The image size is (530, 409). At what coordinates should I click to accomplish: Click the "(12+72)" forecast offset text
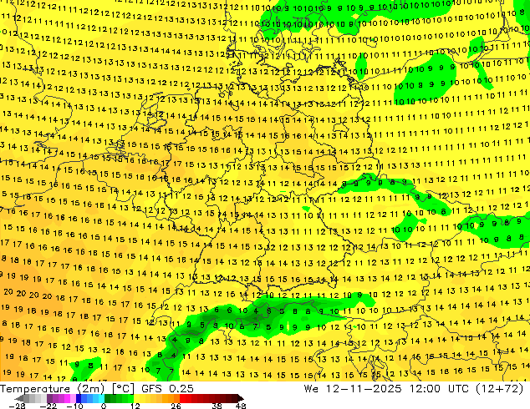click(x=500, y=389)
